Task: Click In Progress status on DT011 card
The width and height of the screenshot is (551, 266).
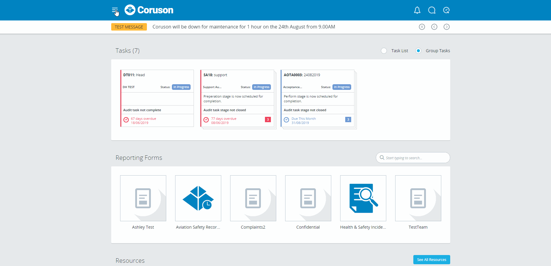Action: [181, 87]
